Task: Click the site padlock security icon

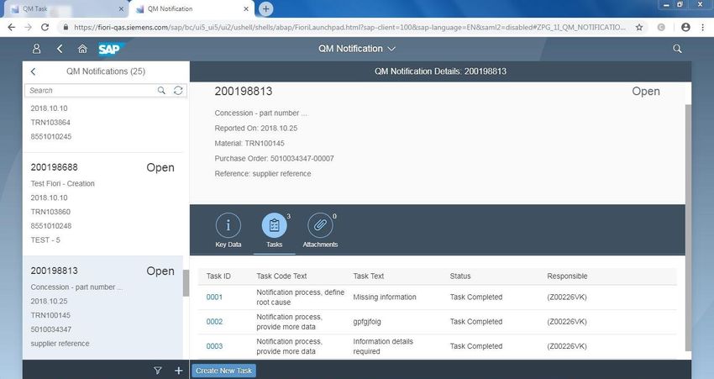Action: click(x=66, y=28)
